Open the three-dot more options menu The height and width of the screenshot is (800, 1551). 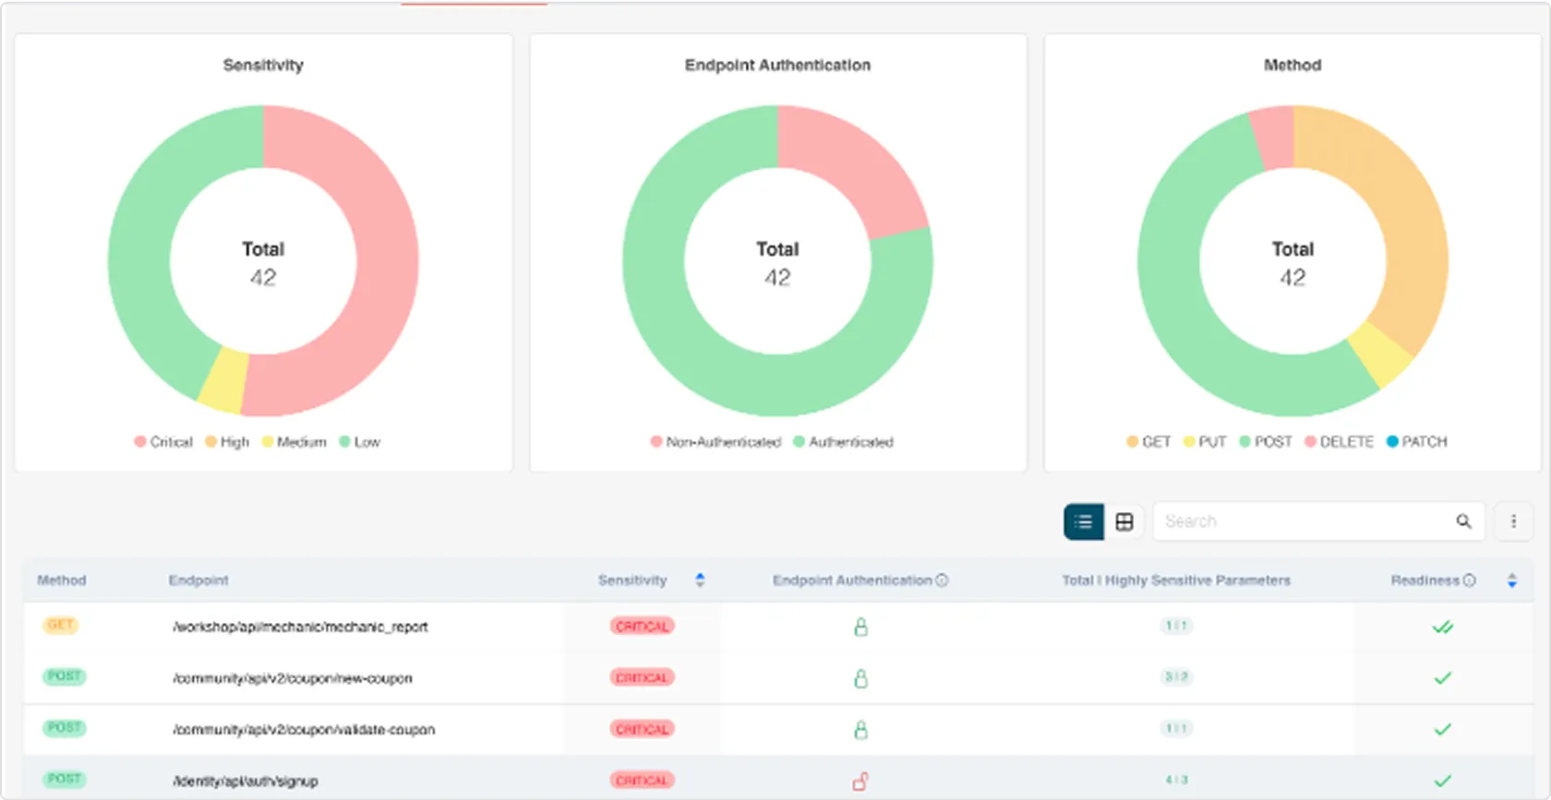(x=1513, y=521)
